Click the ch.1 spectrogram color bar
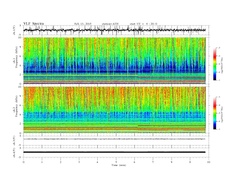This screenshot has height=182, width=235. coord(215,64)
